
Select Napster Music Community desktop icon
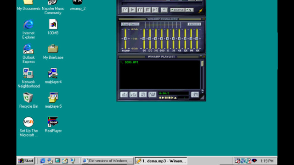53,7
